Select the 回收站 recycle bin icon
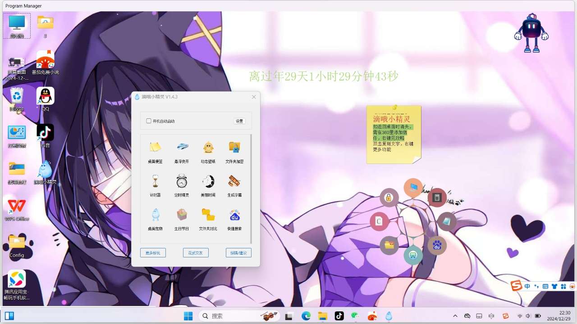Image resolution: width=577 pixels, height=324 pixels. [17, 99]
